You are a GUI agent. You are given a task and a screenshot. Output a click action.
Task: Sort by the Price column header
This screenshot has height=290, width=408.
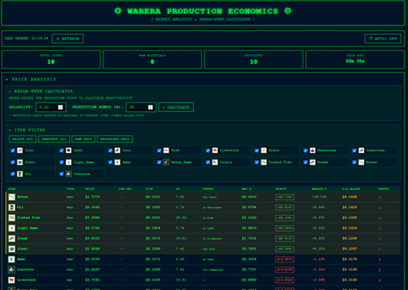pyautogui.click(x=90, y=189)
